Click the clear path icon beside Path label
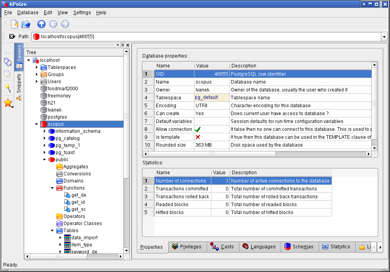The height and width of the screenshot is (272, 390). pos(12,37)
